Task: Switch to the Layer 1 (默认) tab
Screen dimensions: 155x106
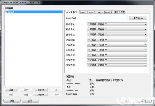Action: point(72,12)
